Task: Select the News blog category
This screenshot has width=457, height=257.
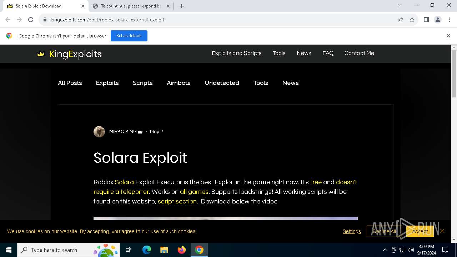Action: coord(290,83)
